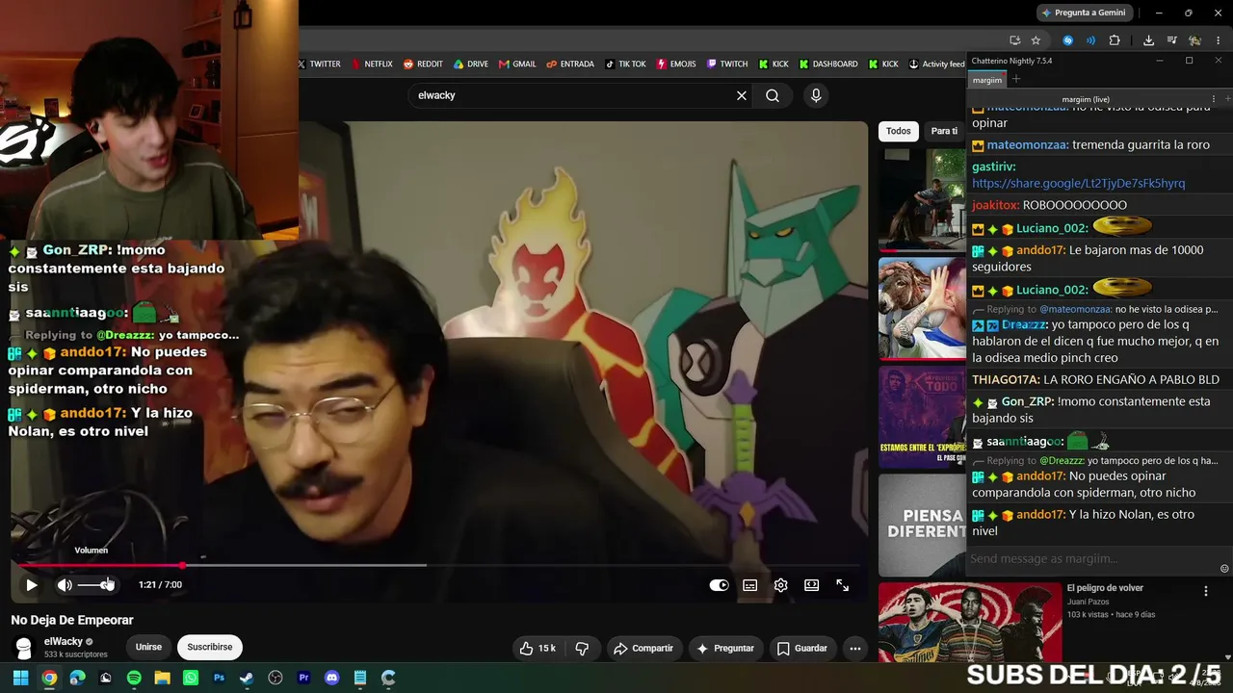Like the video with 15 k likes
Viewport: 1233px width, 693px height.
point(537,649)
